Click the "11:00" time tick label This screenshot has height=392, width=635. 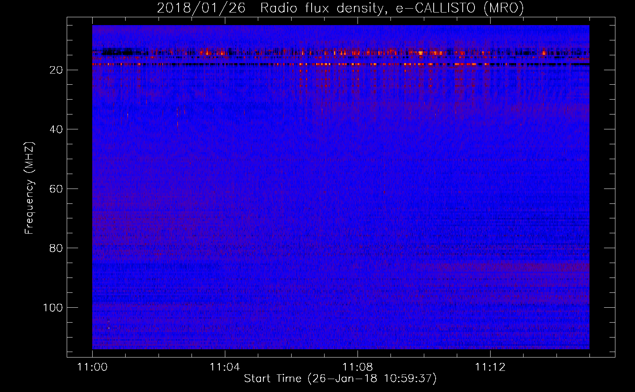pos(92,367)
